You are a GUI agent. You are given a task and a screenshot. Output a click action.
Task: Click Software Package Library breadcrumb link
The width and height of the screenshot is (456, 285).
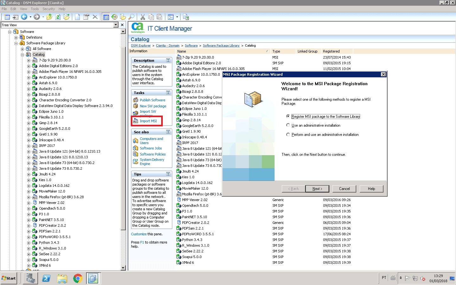(221, 46)
